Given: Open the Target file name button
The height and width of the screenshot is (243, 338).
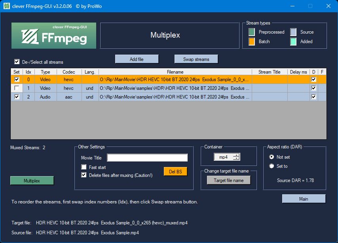Looking at the screenshot, I should tap(229, 180).
